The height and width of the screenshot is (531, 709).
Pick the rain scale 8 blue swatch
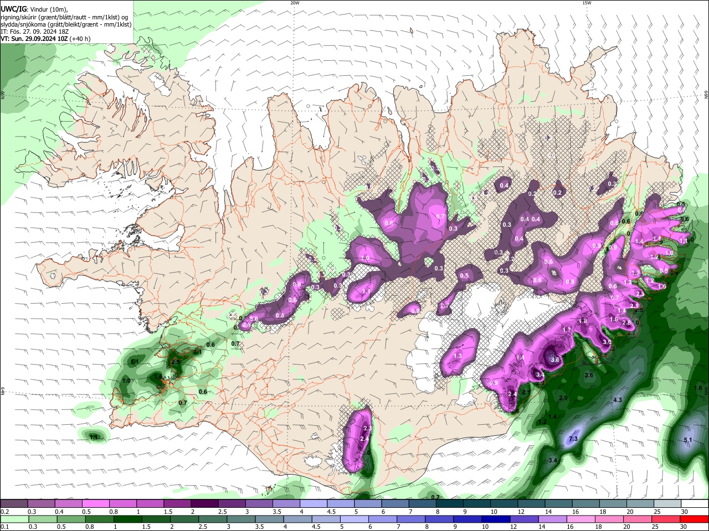tap(439, 519)
